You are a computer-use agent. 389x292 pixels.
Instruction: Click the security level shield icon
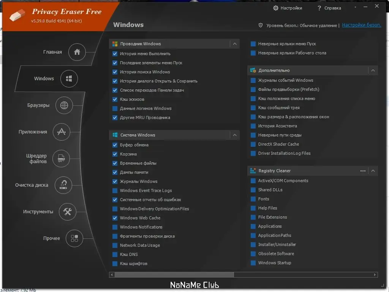261,25
